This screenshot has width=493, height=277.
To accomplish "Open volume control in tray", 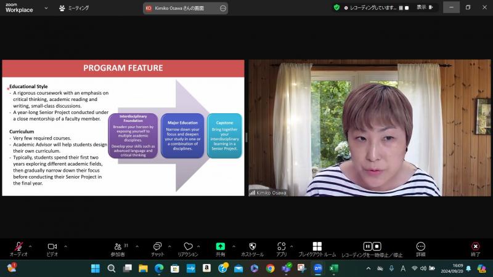I will 423,268.
